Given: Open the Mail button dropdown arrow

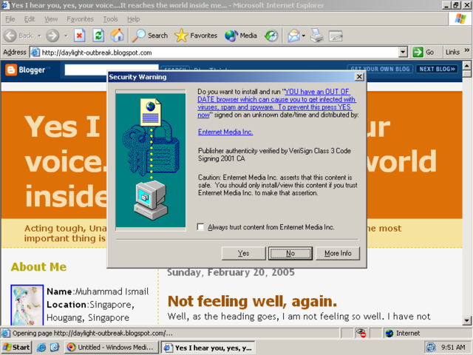Looking at the screenshot, I should [303, 35].
